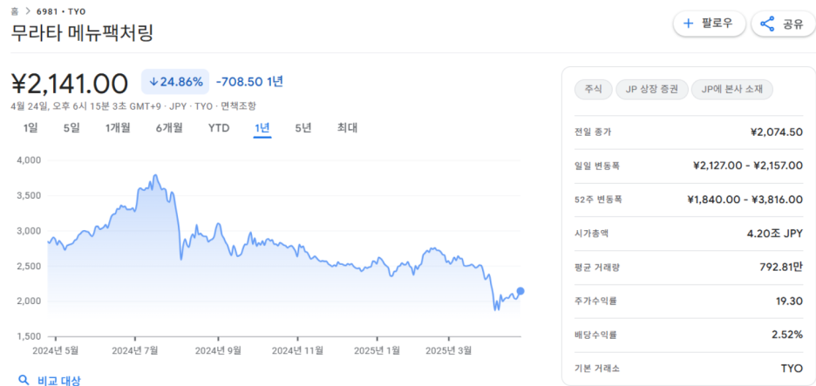Click the 전일 종가 label
Image resolution: width=816 pixels, height=386 pixels.
(x=593, y=132)
